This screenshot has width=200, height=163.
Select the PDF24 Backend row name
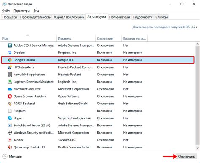(x=24, y=104)
